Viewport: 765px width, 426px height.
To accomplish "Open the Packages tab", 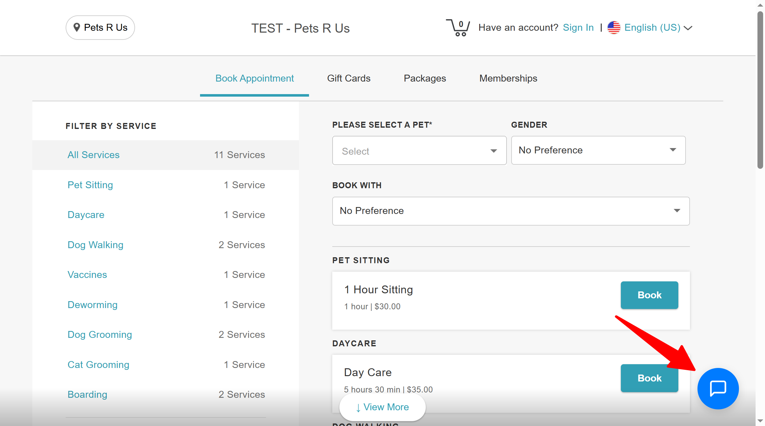I will point(425,78).
